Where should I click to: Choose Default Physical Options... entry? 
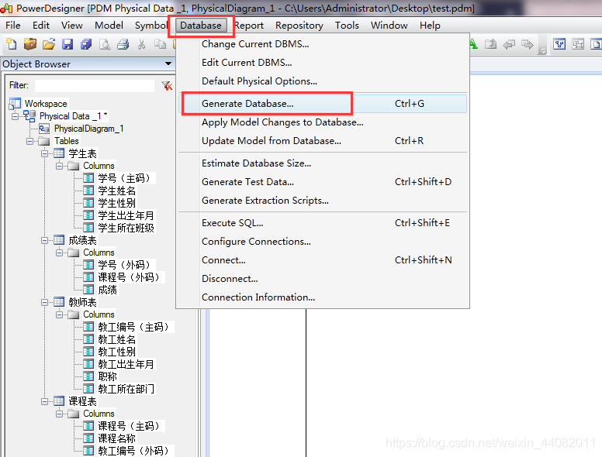(x=323, y=81)
